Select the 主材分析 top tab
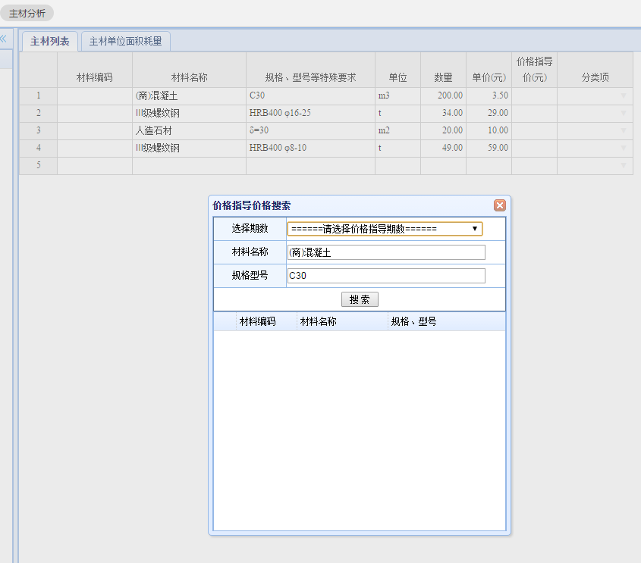Screen dimensions: 641x563 point(27,14)
